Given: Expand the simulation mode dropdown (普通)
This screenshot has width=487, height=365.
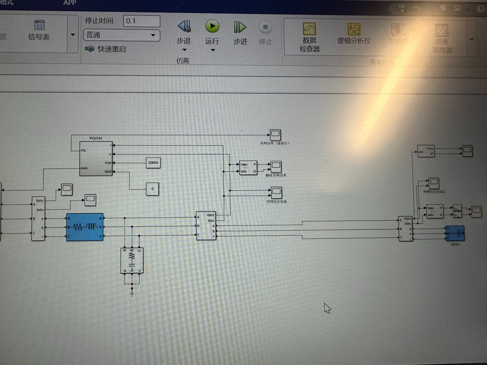Looking at the screenshot, I should point(153,35).
